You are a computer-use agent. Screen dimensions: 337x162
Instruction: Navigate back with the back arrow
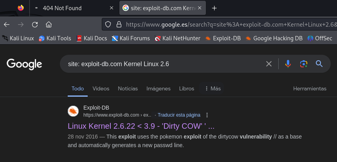pyautogui.click(x=7, y=24)
